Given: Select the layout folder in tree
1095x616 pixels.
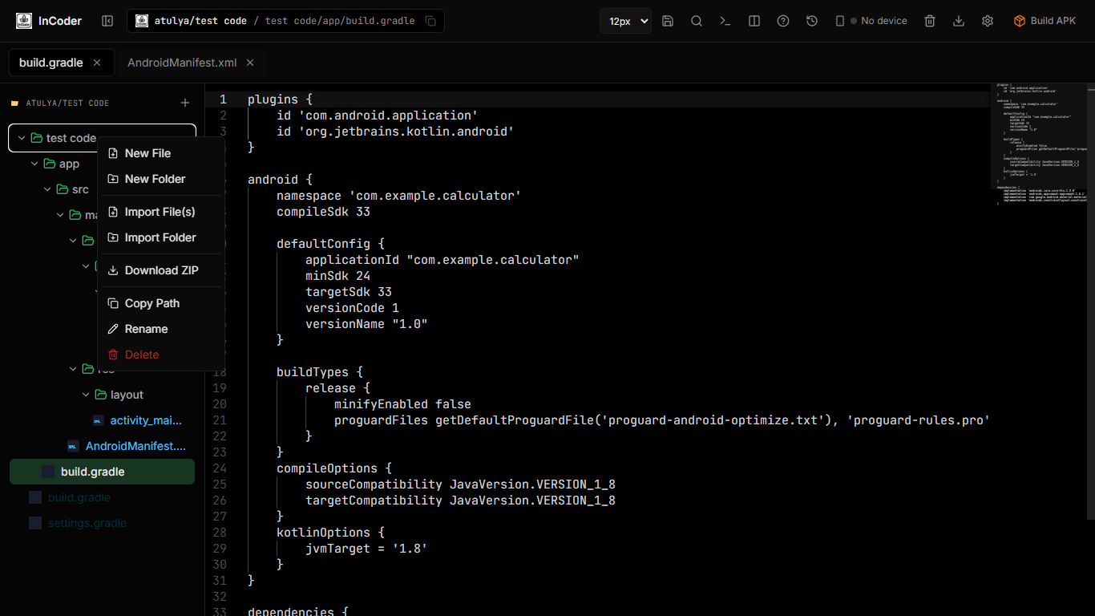Looking at the screenshot, I should click(x=127, y=395).
